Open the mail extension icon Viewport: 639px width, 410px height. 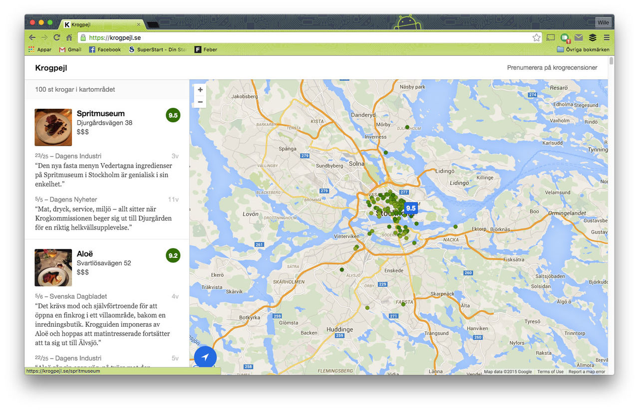pyautogui.click(x=579, y=37)
